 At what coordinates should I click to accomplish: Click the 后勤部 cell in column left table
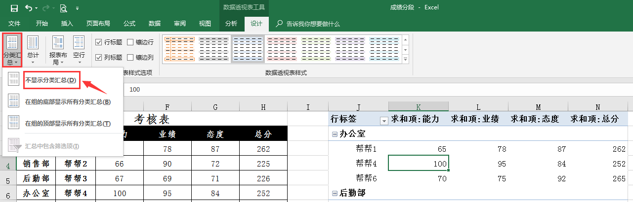click(36, 178)
